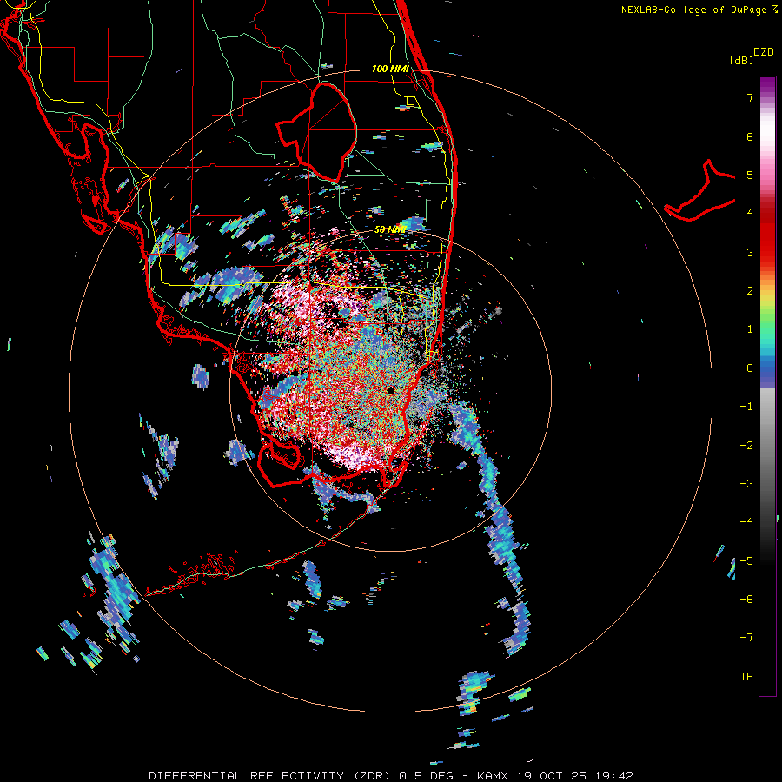Click the -5 tick label on the color scale
The height and width of the screenshot is (782, 782).
pos(746,561)
